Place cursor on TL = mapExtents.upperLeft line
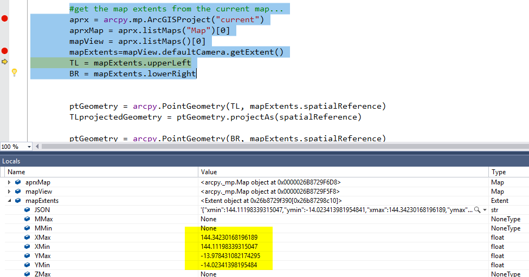529x277 pixels. pos(130,63)
